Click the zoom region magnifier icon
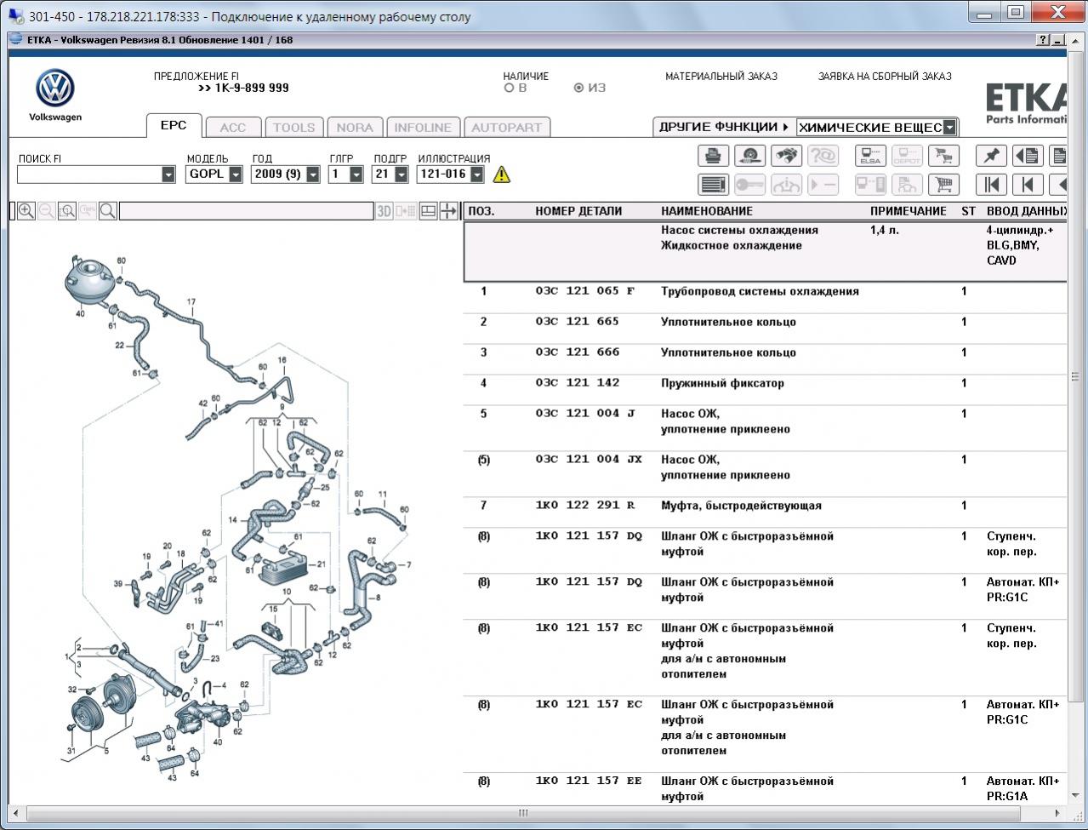Screen dimensions: 1088x830 (67, 211)
